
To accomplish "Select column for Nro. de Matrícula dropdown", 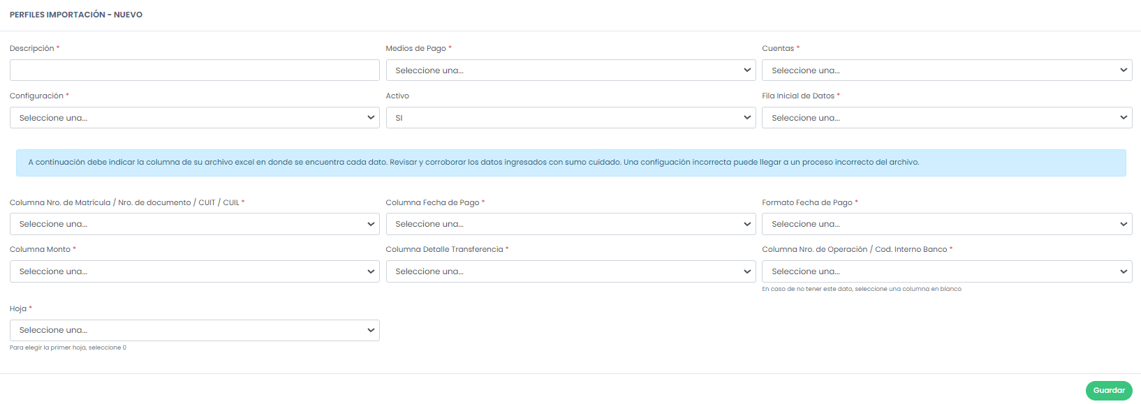I will (194, 224).
